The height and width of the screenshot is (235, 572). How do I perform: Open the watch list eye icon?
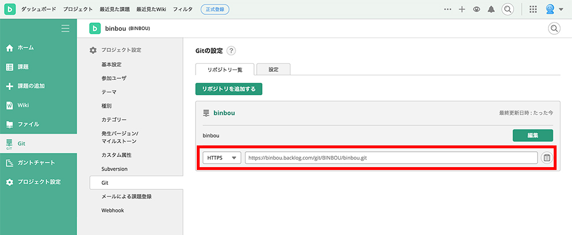tap(476, 10)
